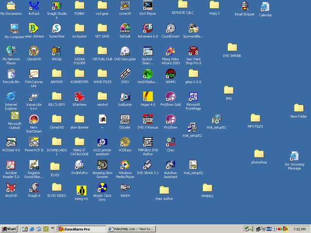Open the photoshop folder
The width and height of the screenshot is (311, 233).
[x=259, y=154]
